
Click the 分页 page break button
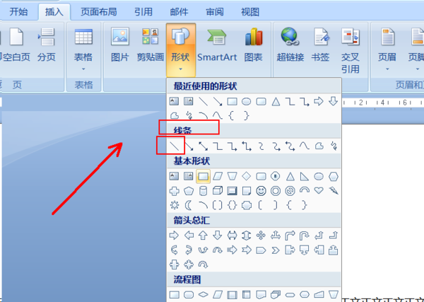(x=47, y=45)
